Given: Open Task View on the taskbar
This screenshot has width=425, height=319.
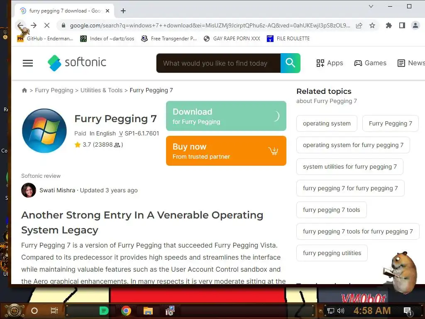Looking at the screenshot, I should click(x=54, y=311).
